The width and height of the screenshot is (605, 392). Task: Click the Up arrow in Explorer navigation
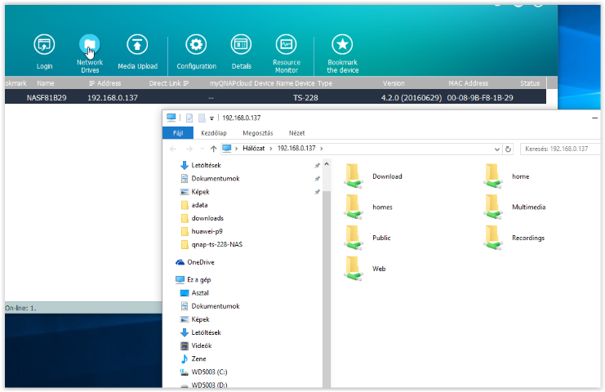point(213,149)
